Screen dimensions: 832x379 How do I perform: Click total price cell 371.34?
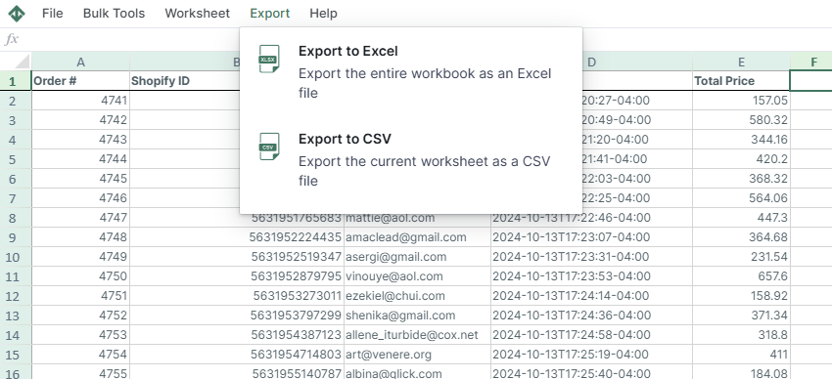(741, 316)
